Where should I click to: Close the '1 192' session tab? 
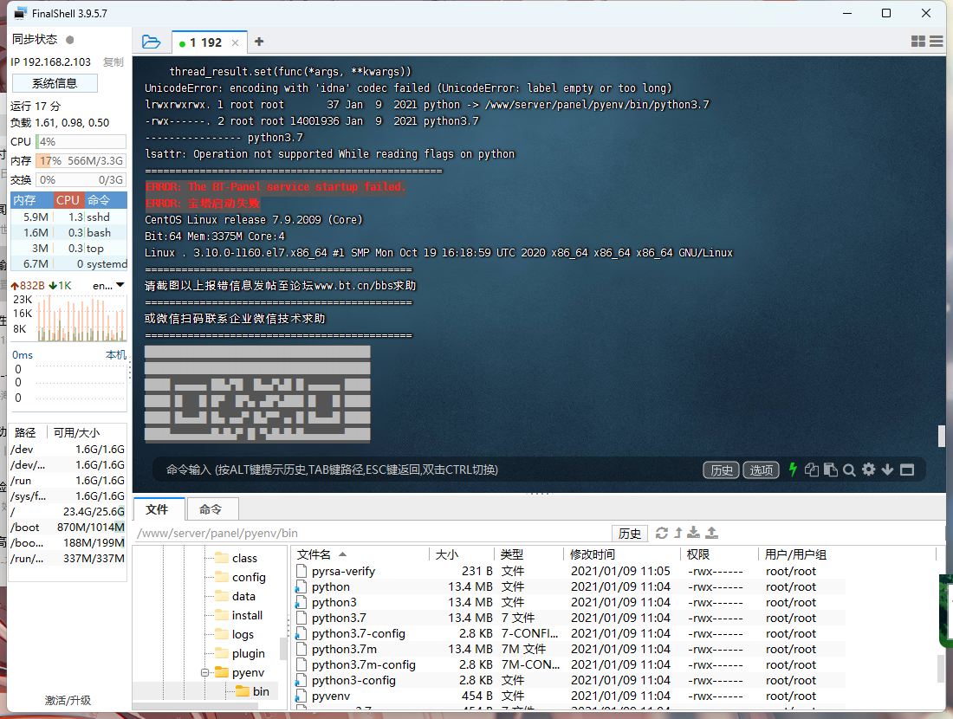tap(235, 42)
